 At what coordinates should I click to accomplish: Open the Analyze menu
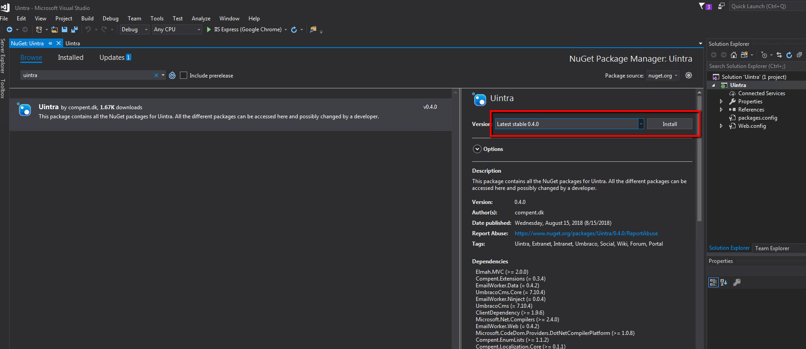click(201, 19)
